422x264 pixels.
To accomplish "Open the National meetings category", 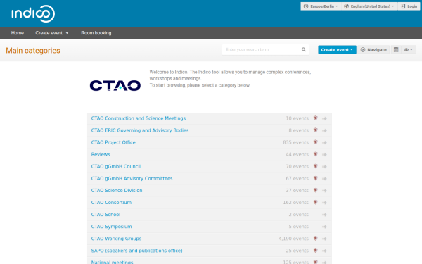I will pos(112,262).
